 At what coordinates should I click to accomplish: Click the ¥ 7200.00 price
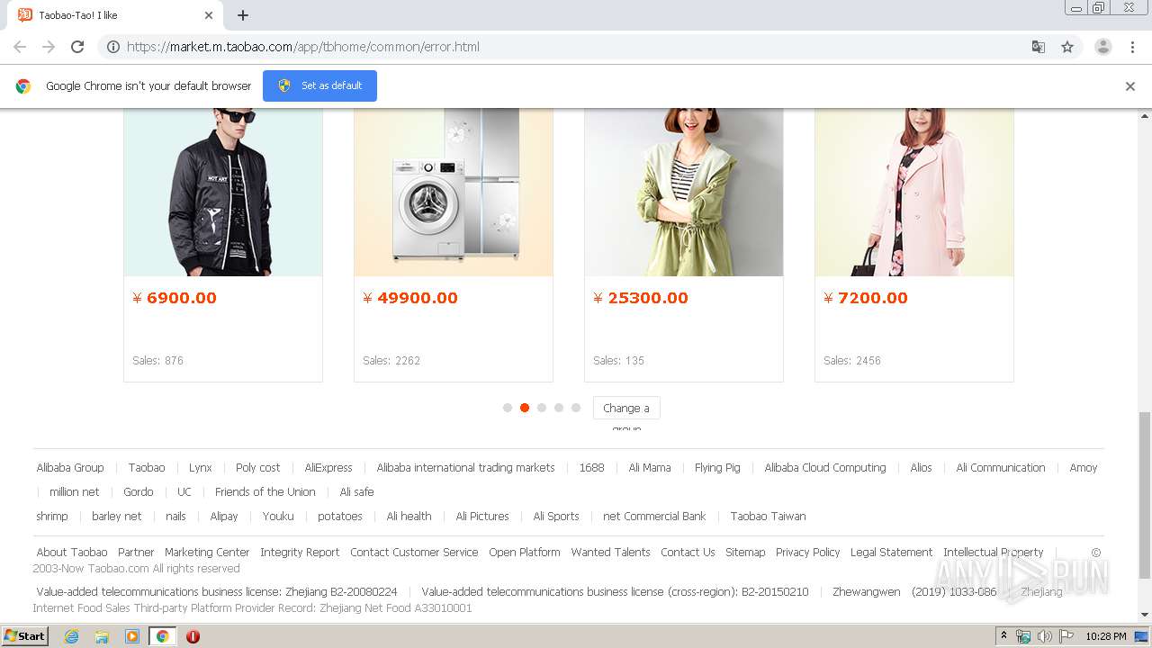(866, 298)
